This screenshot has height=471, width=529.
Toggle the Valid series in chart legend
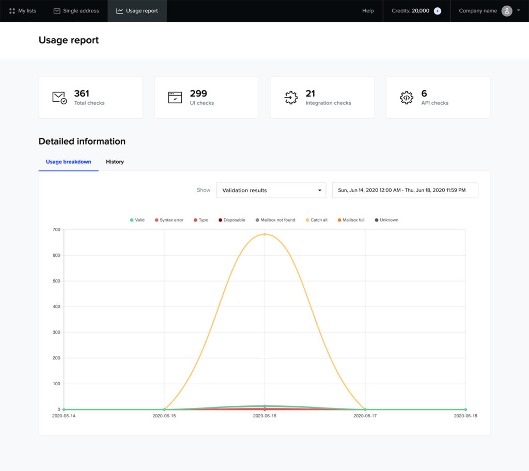point(137,220)
